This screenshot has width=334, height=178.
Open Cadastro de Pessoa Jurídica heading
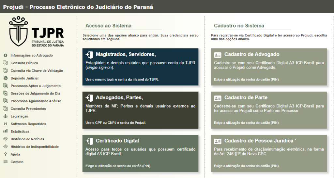261,141
